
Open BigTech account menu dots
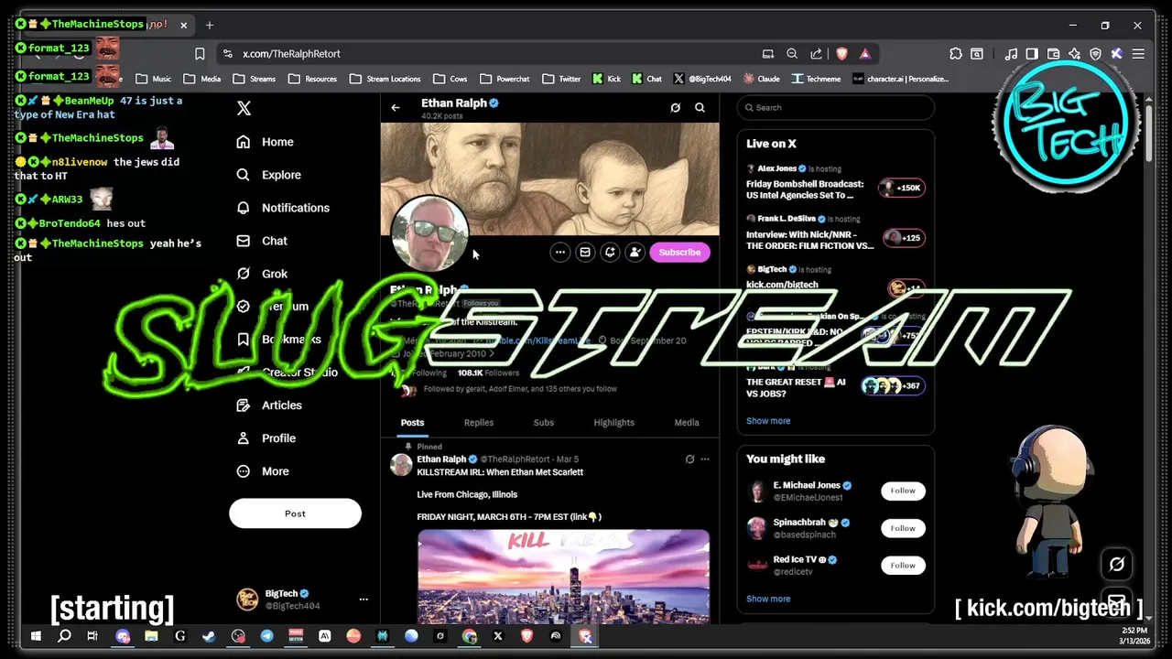364,600
